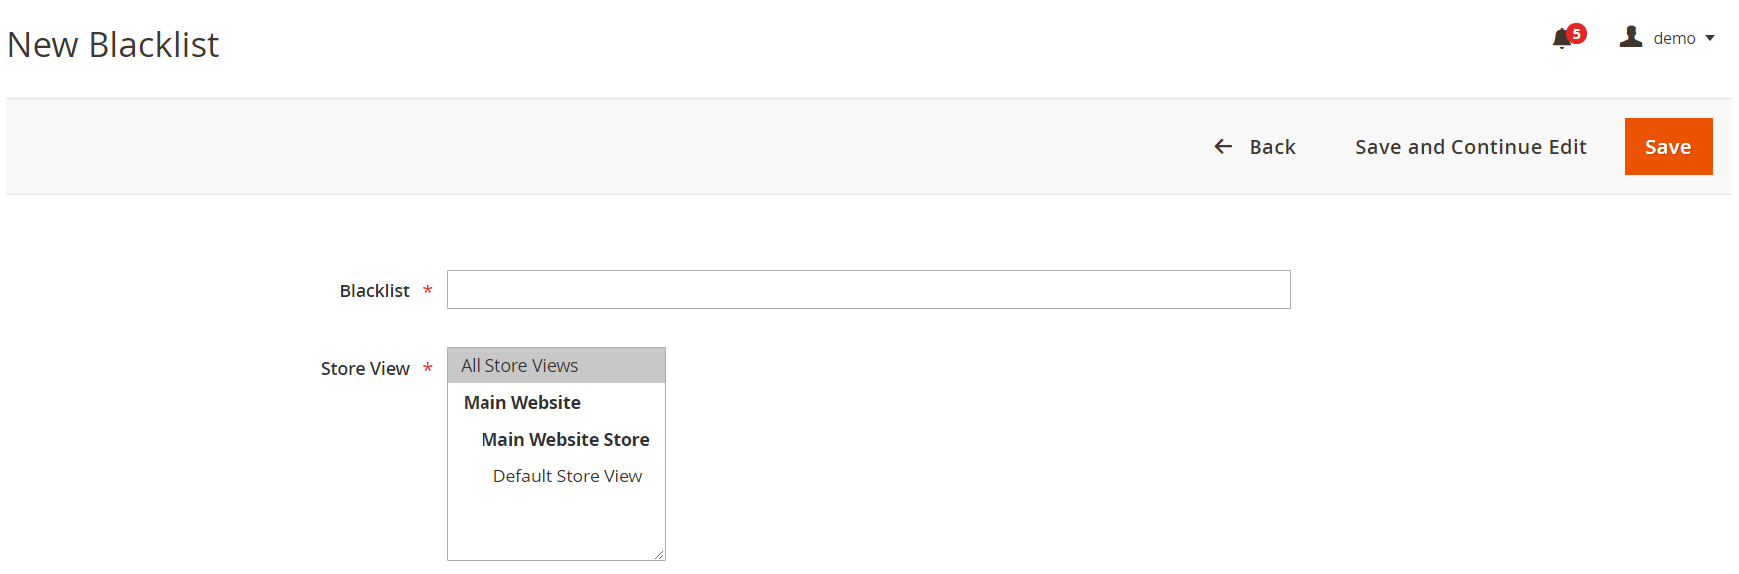Click the red notification count badge
Image resolution: width=1739 pixels, height=574 pixels.
coord(1576,34)
